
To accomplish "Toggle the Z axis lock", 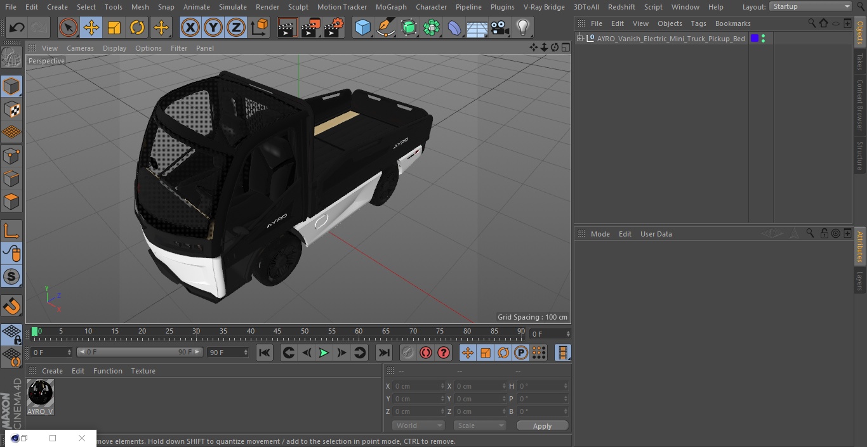I will [236, 28].
